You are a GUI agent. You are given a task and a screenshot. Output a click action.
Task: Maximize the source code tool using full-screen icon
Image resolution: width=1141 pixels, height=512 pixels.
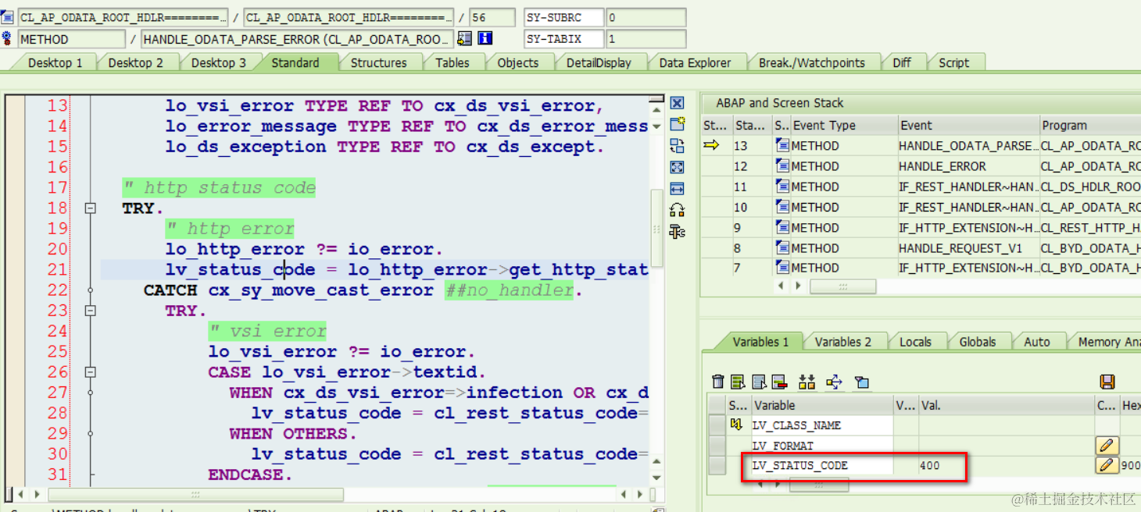(x=677, y=167)
